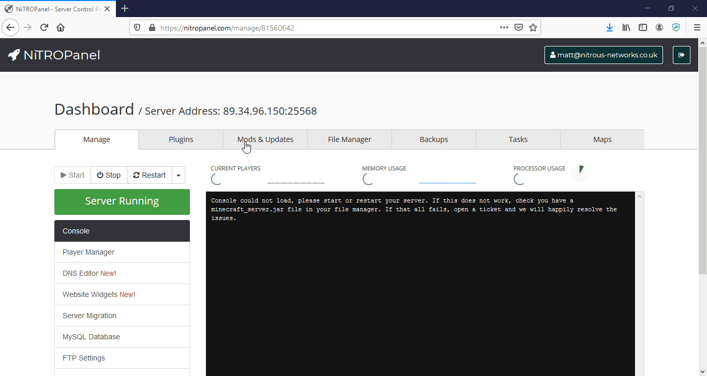Open FTP Settings
The image size is (707, 376).
coord(122,358)
